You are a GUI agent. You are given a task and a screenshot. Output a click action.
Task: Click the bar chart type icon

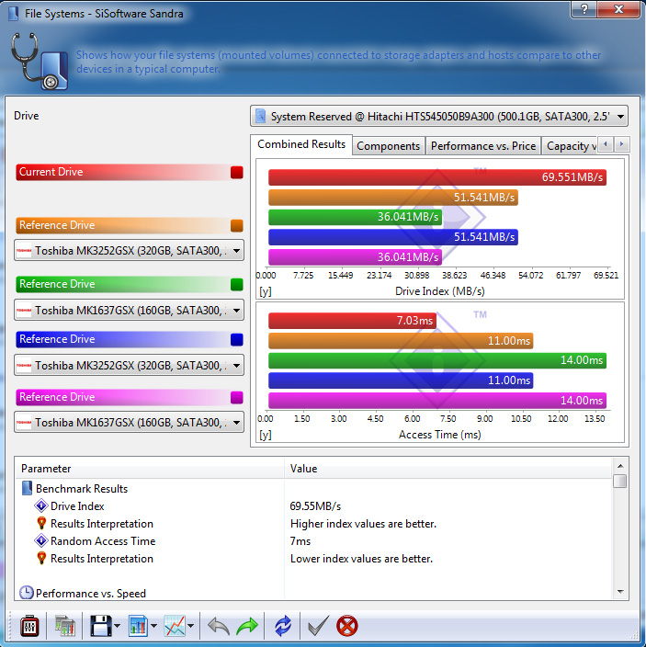pyautogui.click(x=138, y=627)
